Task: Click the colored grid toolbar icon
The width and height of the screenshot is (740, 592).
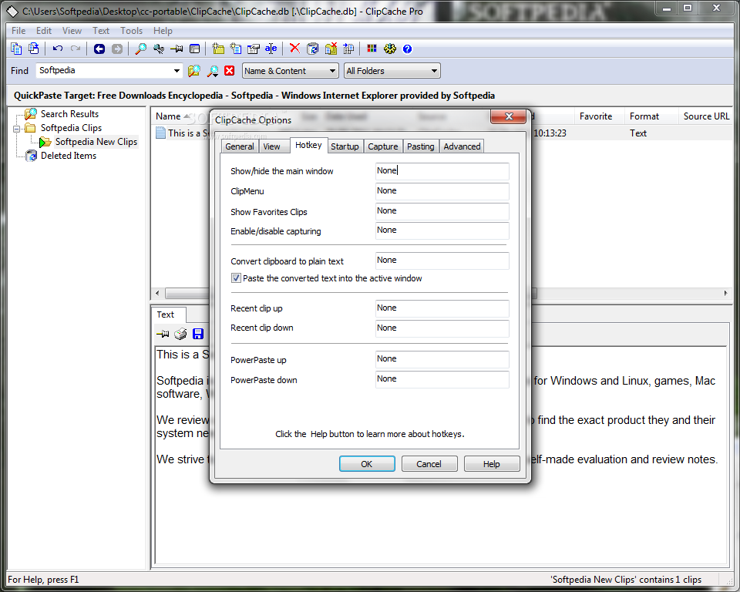Action: pos(372,49)
